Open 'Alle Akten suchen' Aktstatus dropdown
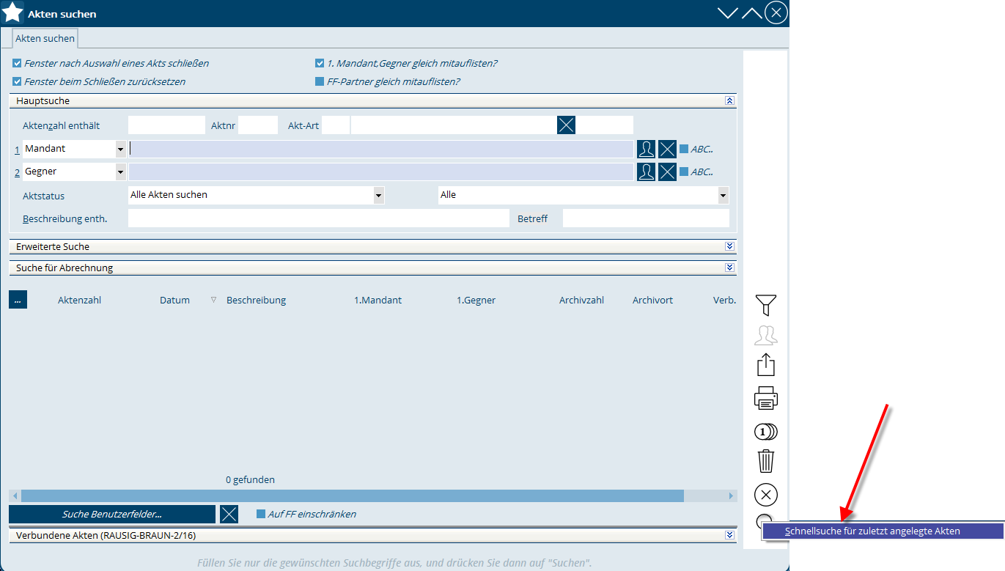 click(378, 195)
